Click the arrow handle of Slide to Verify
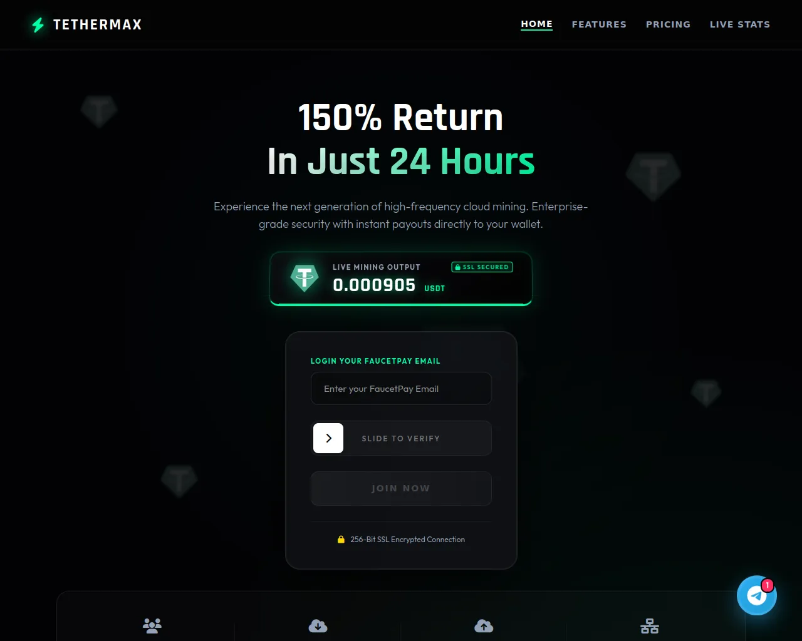The height and width of the screenshot is (641, 802). coord(328,438)
